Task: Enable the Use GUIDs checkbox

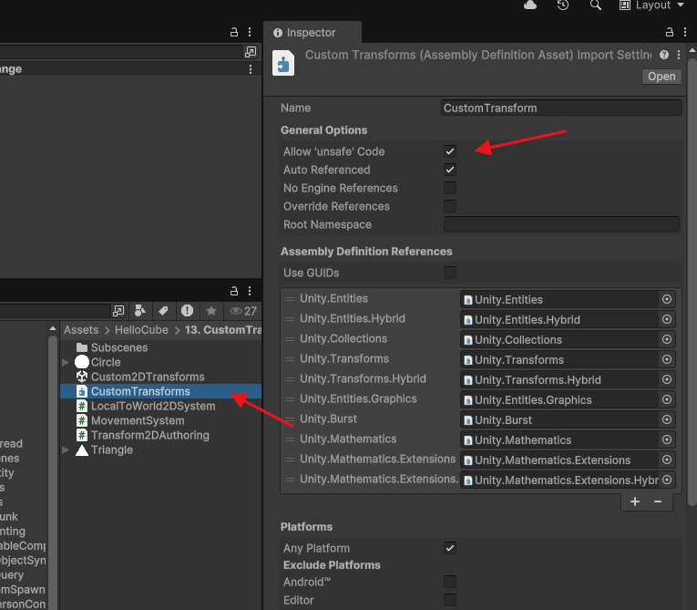Action: (450, 273)
